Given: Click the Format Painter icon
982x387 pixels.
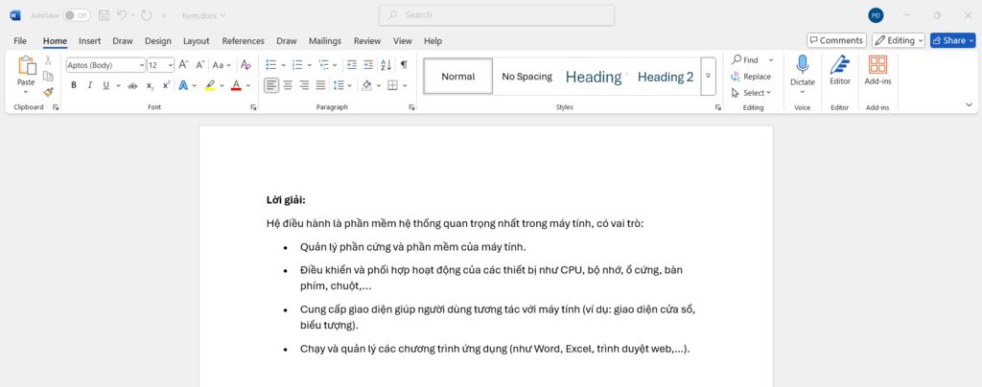Looking at the screenshot, I should click(x=48, y=92).
